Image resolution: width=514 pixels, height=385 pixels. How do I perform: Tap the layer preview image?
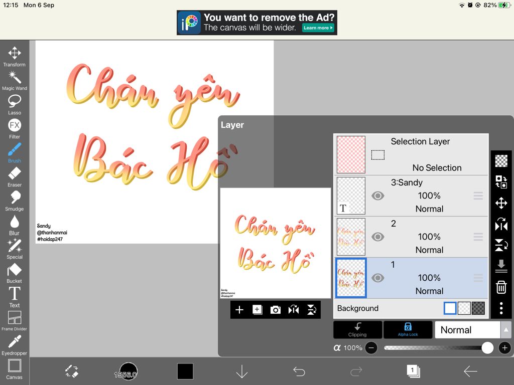[276, 243]
